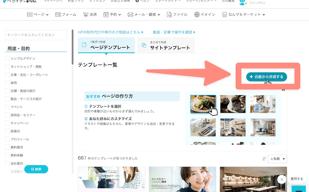Screen dimensions: 309x192
Task: Expand the メール・顧客 menu chevron
Action: click(159, 15)
